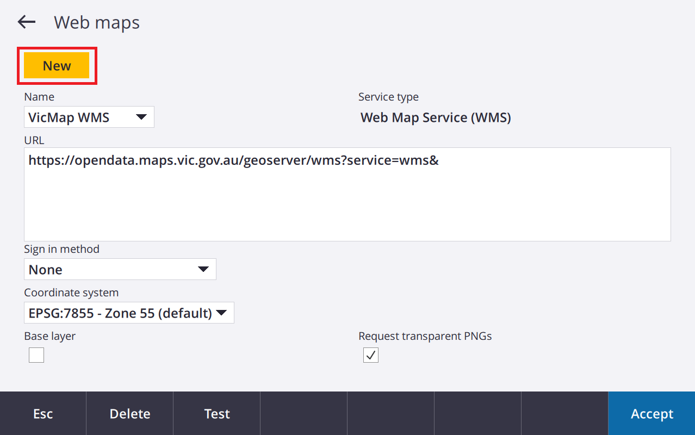Click the URL field label
695x435 pixels.
(34, 140)
